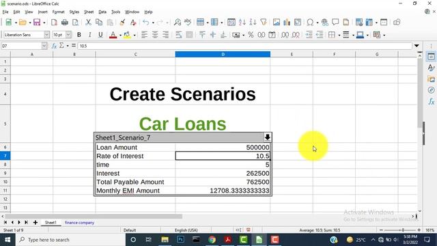
Task: Click the Save document icon
Action: (x=37, y=23)
